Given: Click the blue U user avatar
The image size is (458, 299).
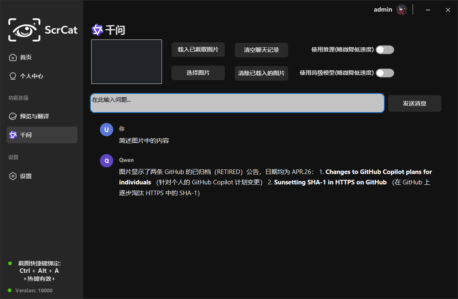Looking at the screenshot, I should 107,130.
